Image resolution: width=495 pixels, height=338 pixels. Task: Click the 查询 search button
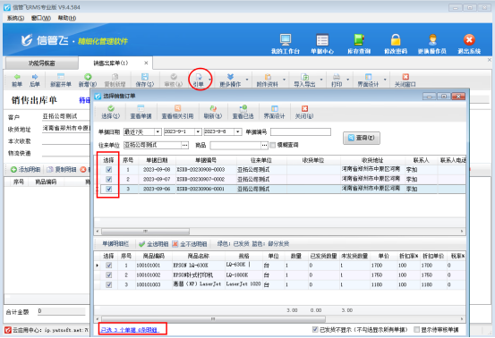[362, 138]
